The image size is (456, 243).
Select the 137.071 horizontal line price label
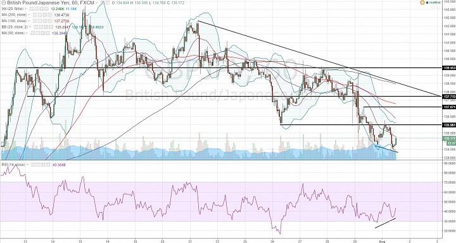[449, 107]
